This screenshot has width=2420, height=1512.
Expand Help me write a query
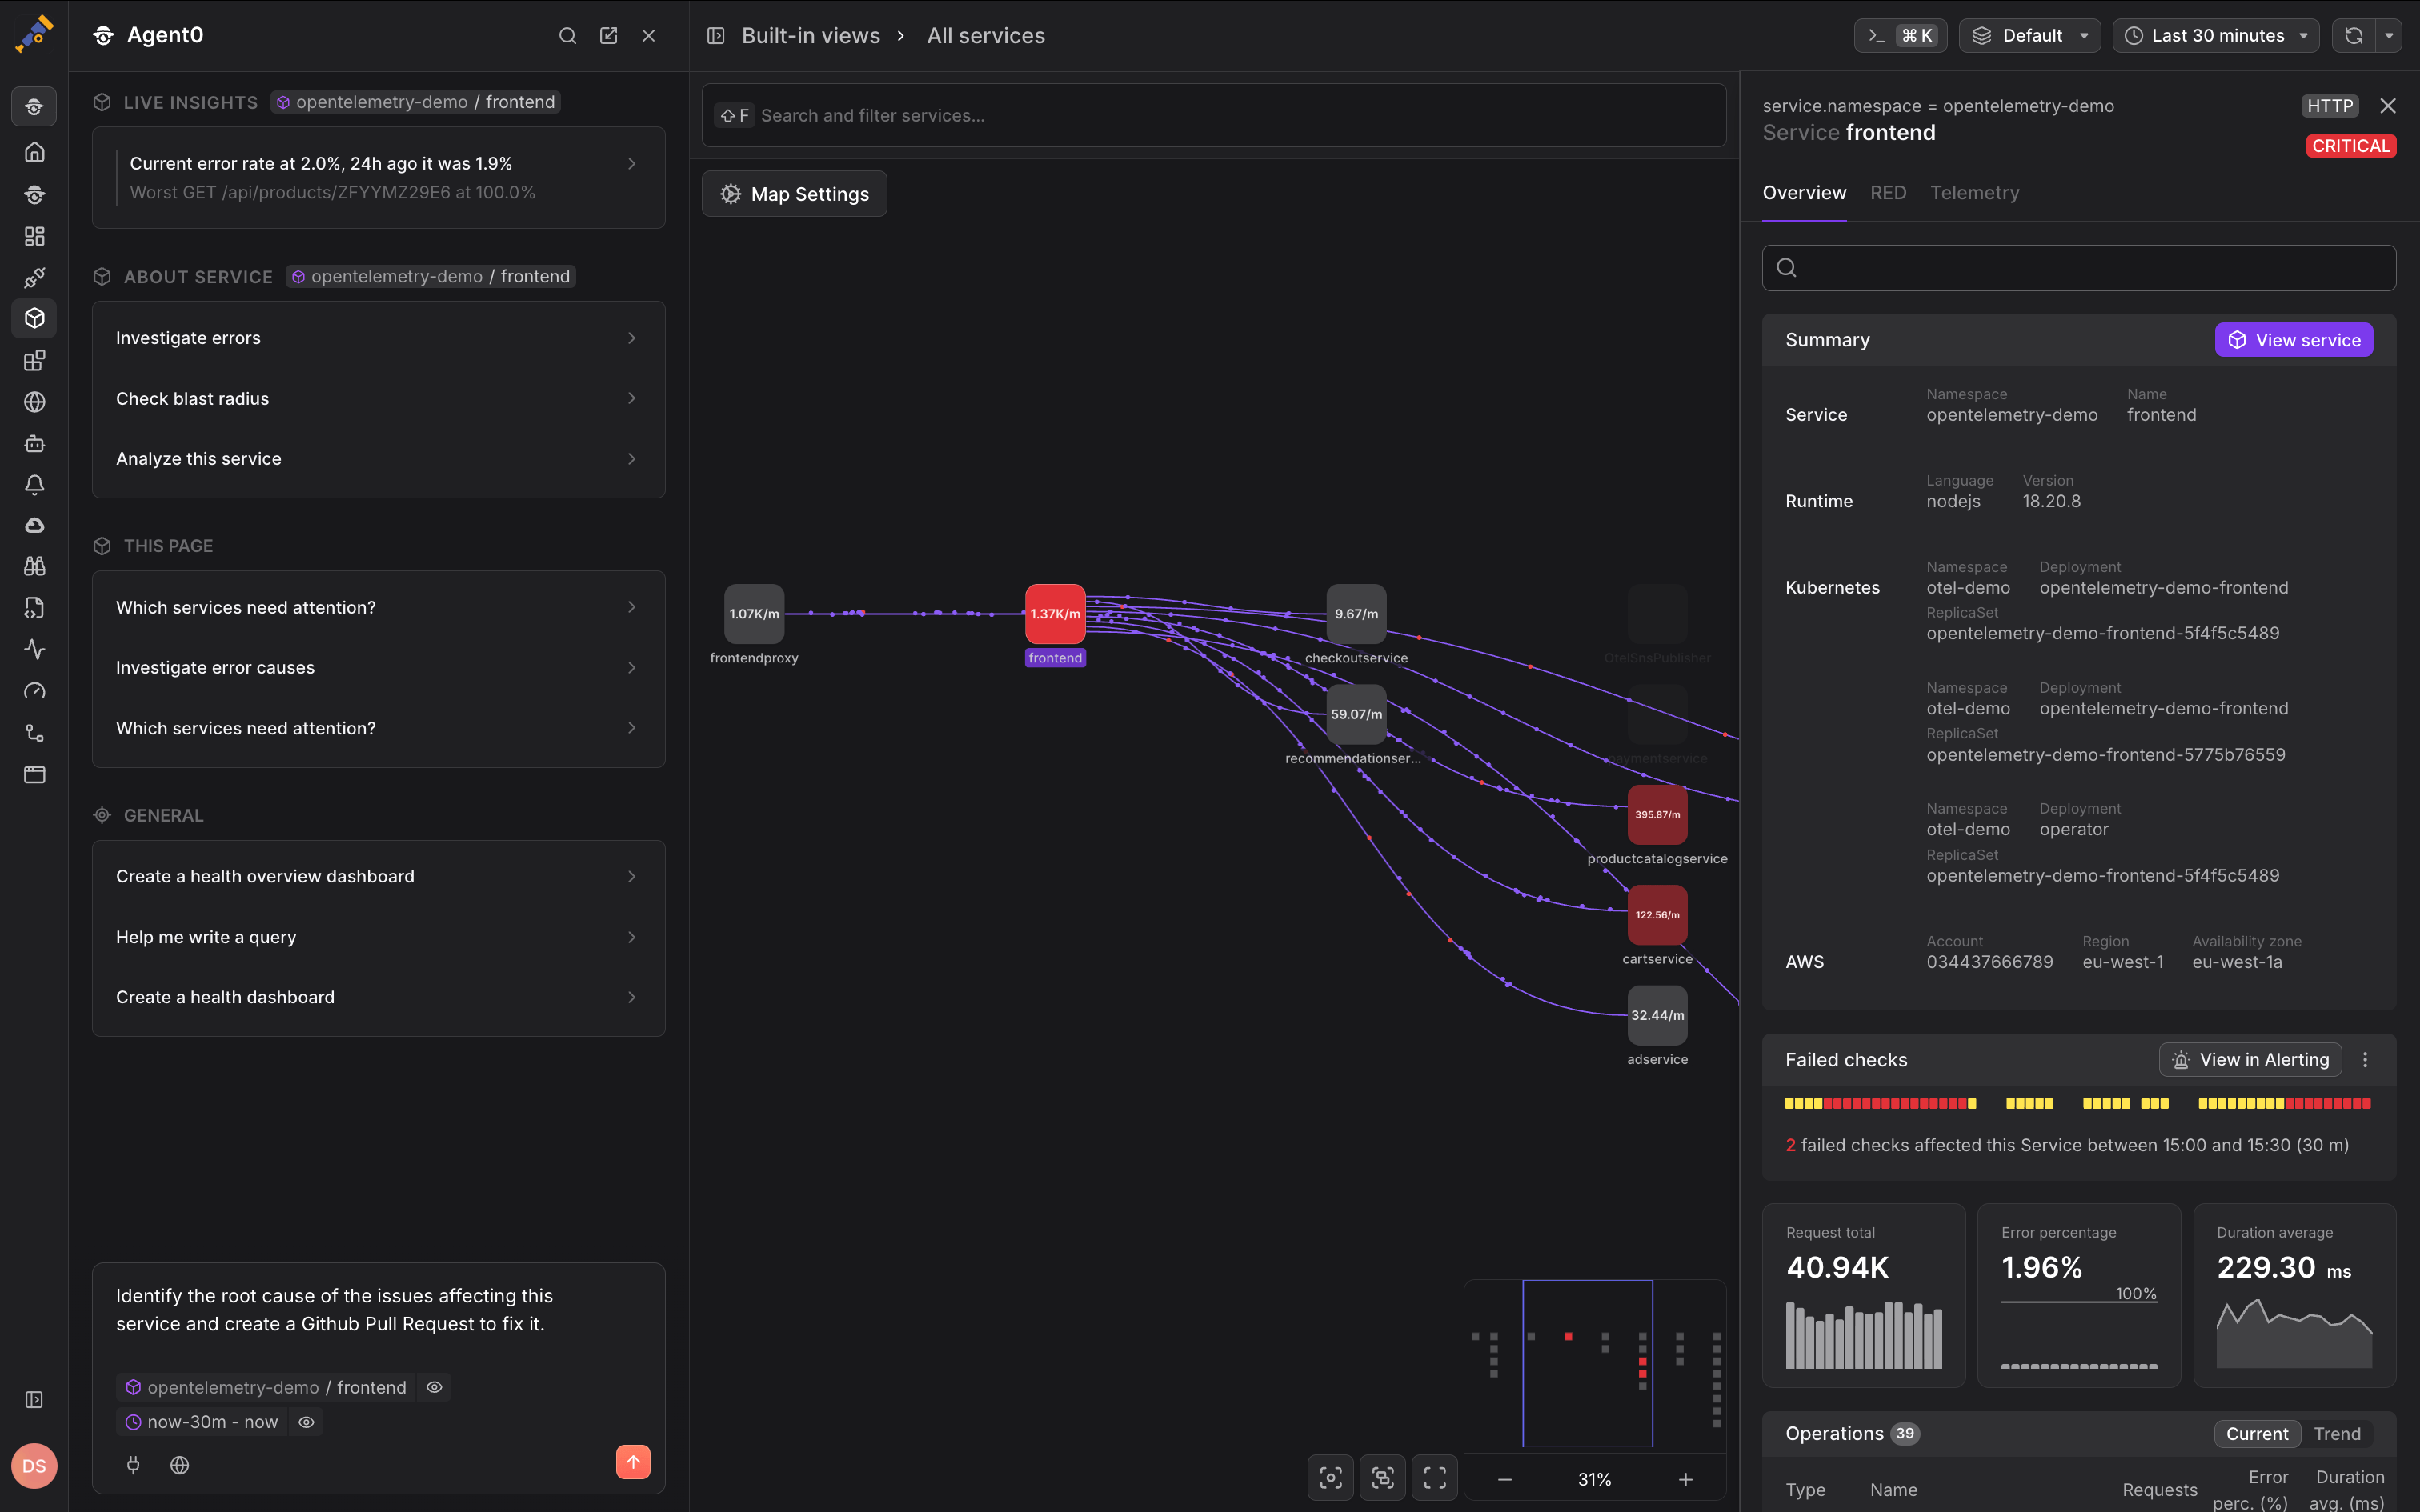[379, 938]
